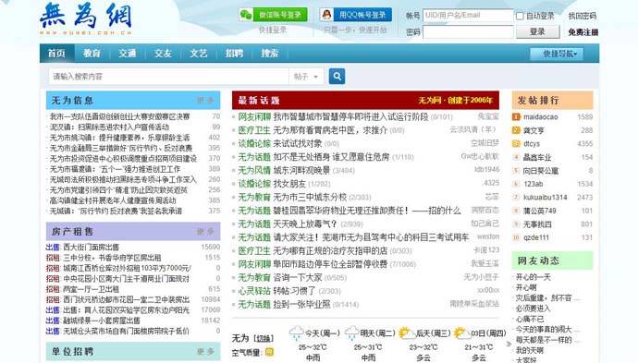This screenshot has width=638, height=363.
Task: Click the 免费注册 link
Action: [x=583, y=32]
